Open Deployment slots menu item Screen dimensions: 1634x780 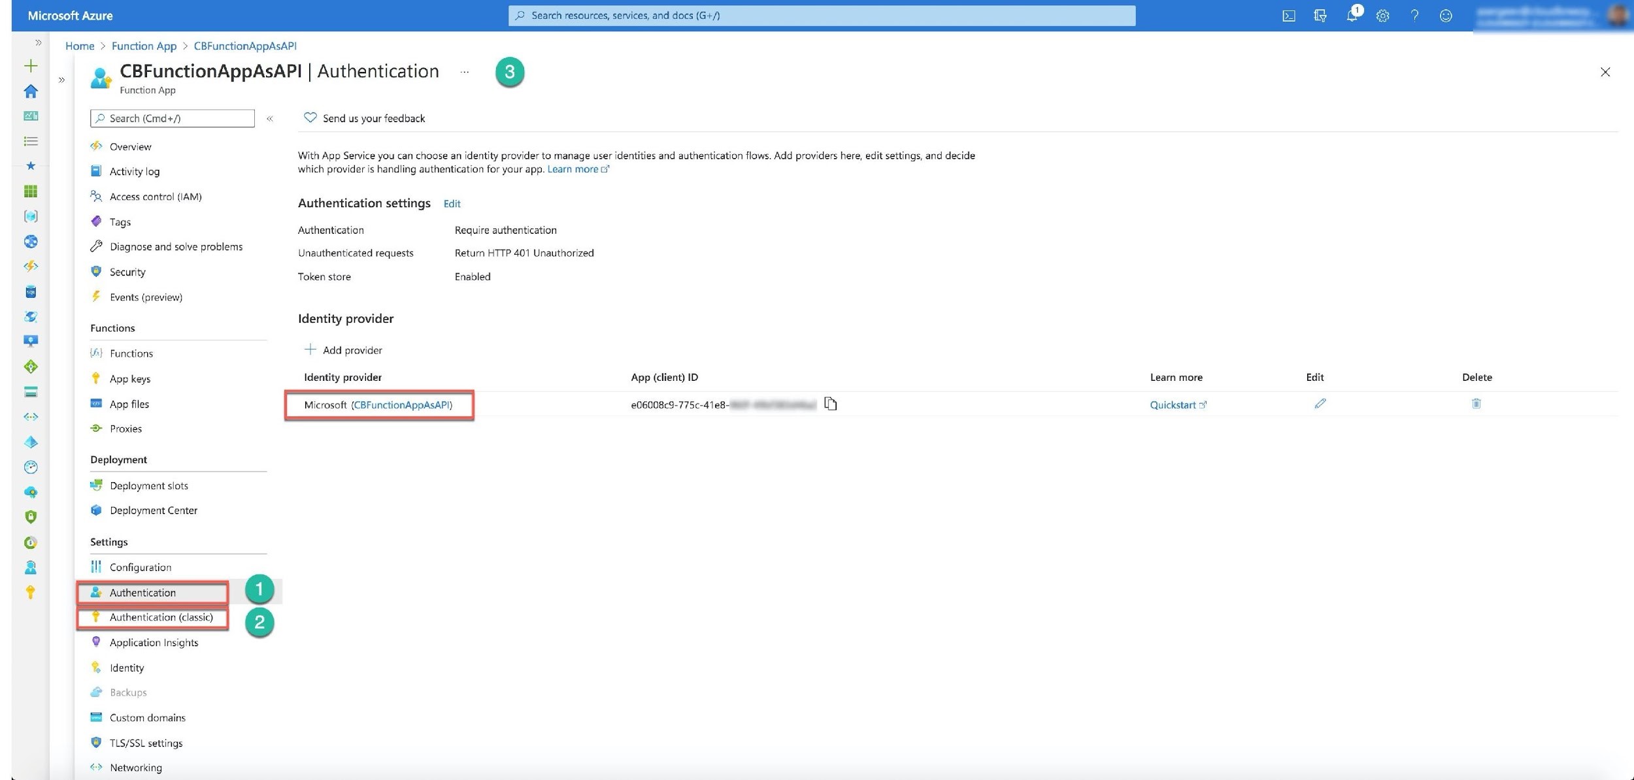(x=149, y=486)
